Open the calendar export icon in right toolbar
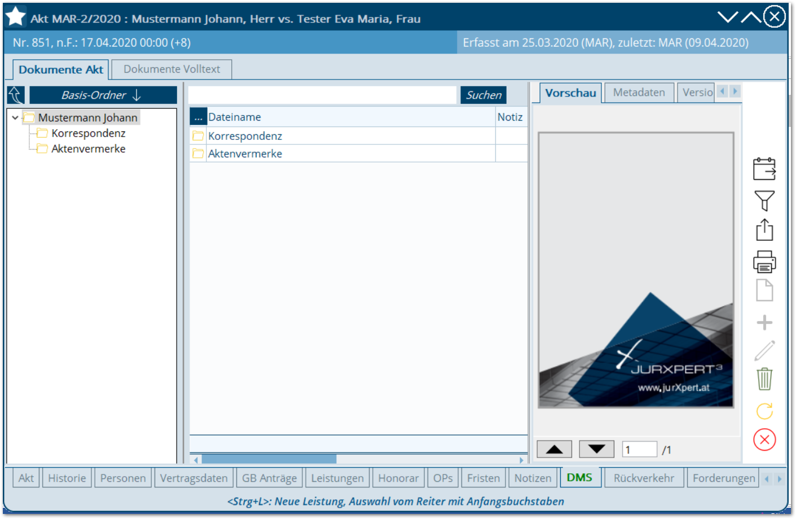The image size is (796, 519). [764, 169]
